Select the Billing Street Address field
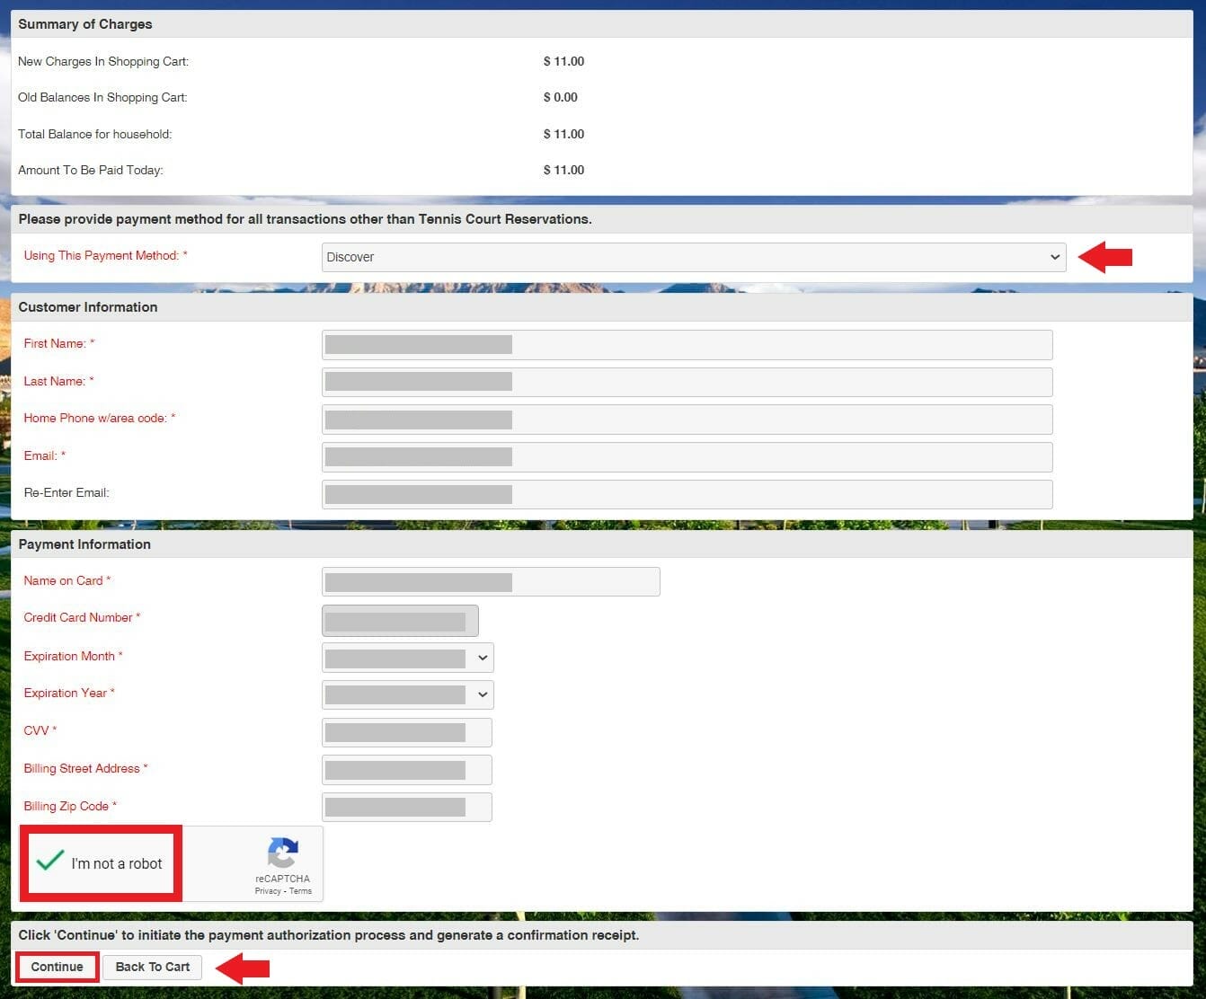The width and height of the screenshot is (1206, 999). coord(406,770)
